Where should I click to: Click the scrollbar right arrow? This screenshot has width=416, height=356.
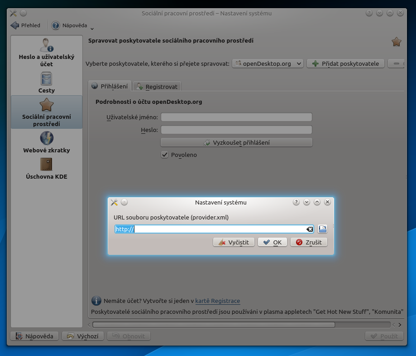pos(400,325)
